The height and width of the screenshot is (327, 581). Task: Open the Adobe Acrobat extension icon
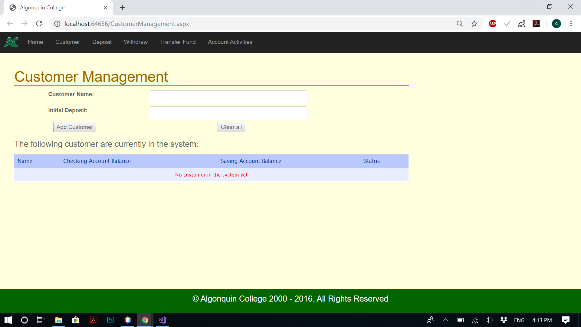pyautogui.click(x=536, y=24)
